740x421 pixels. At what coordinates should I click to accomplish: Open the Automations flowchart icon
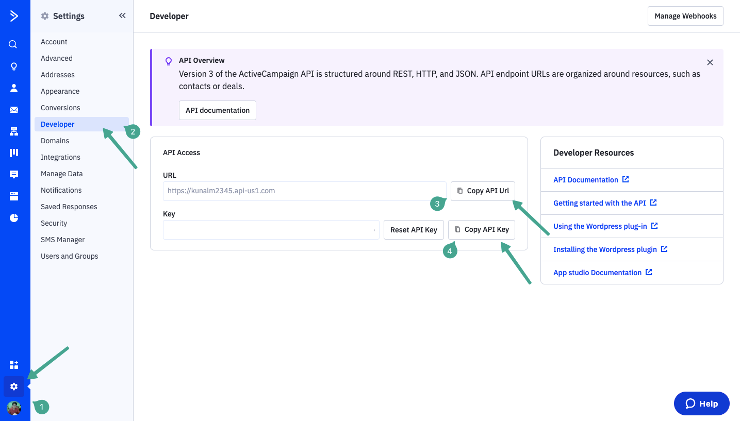[x=14, y=131]
